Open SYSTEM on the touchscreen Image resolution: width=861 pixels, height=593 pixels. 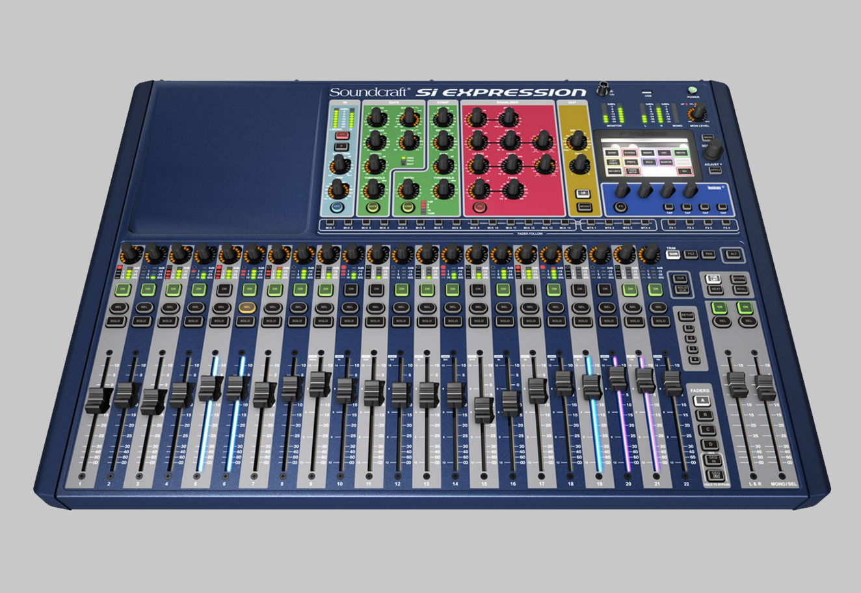click(x=629, y=153)
